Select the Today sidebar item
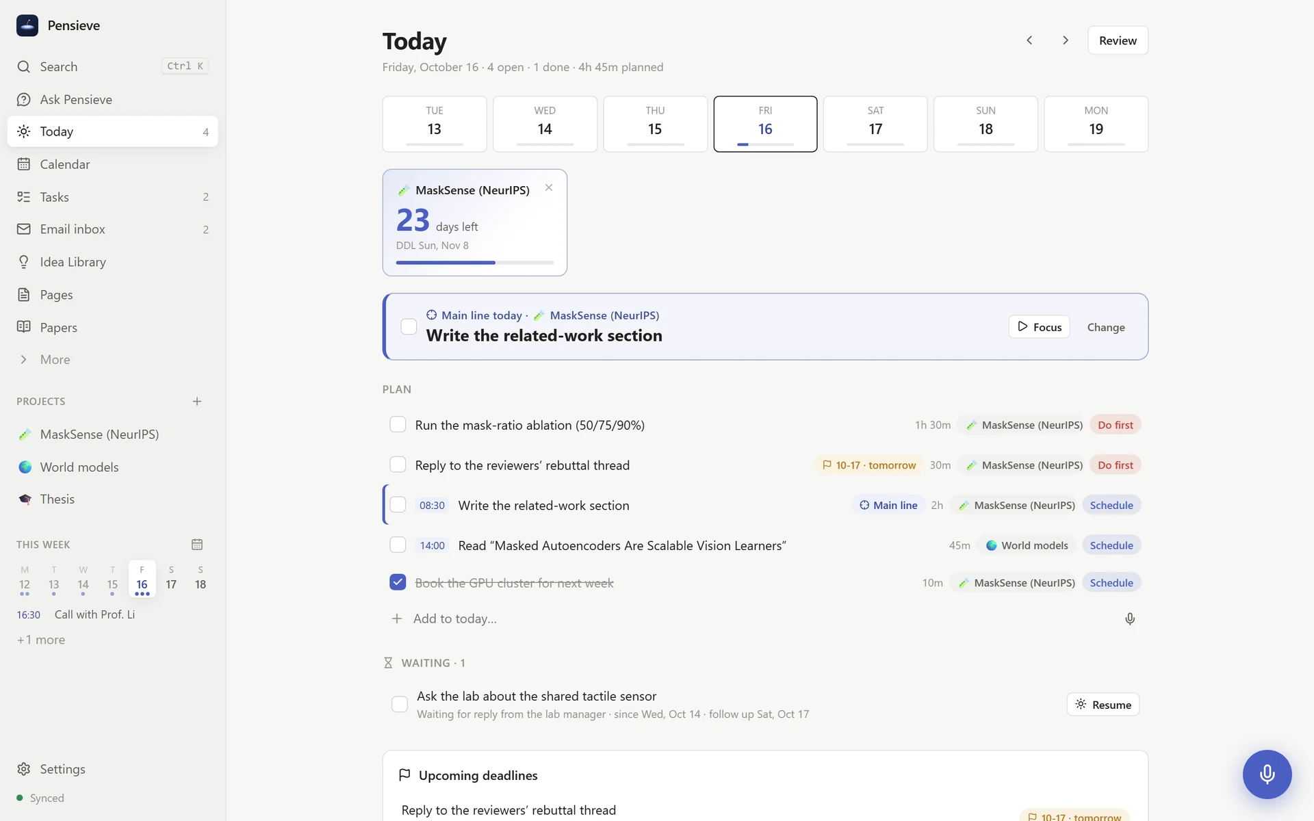Screen dimensions: 1314x821 112,131
